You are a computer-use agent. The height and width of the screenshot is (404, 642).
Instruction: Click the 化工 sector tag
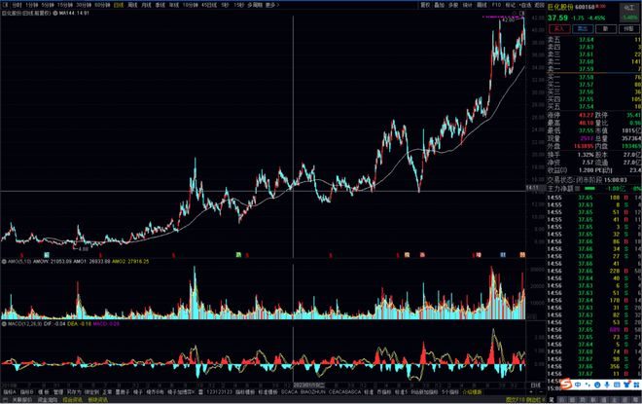click(630, 8)
